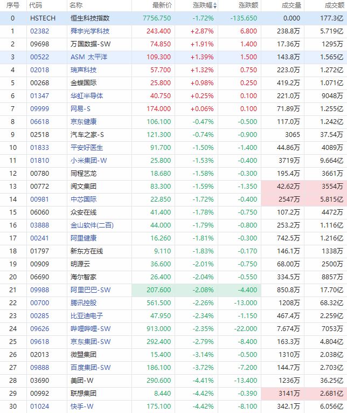Click stock code 03690 cell

(x=39, y=380)
